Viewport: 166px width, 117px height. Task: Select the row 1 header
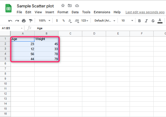coord(5,39)
